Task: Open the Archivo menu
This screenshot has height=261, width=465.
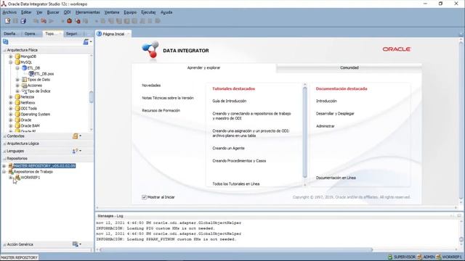Action: coord(9,12)
